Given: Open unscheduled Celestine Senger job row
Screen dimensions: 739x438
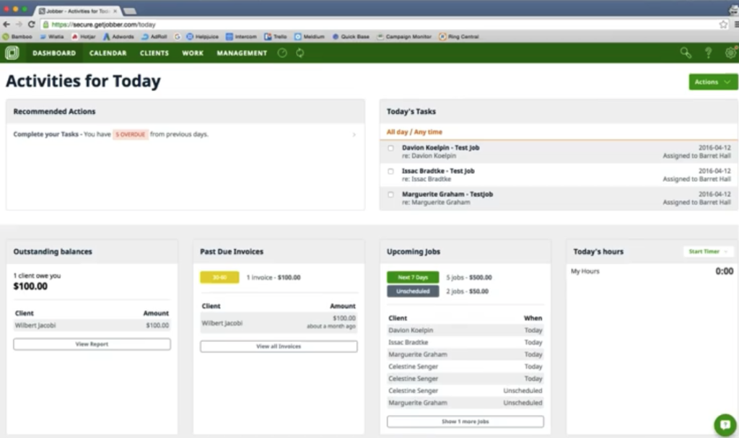Looking at the screenshot, I should pyautogui.click(x=465, y=390).
